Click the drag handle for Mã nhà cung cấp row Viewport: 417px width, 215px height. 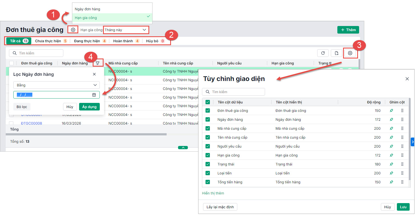(x=402, y=128)
